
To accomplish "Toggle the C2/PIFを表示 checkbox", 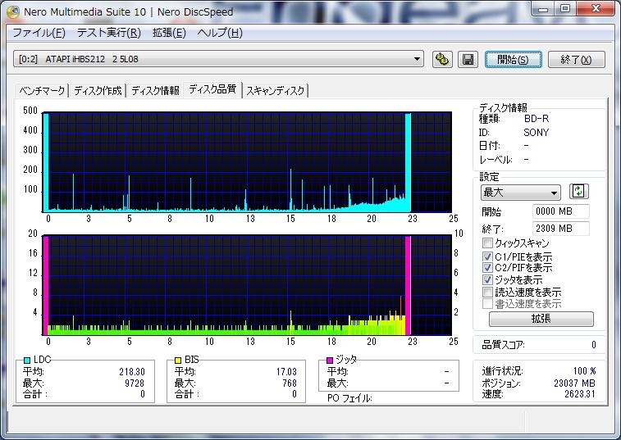I will pyautogui.click(x=487, y=268).
